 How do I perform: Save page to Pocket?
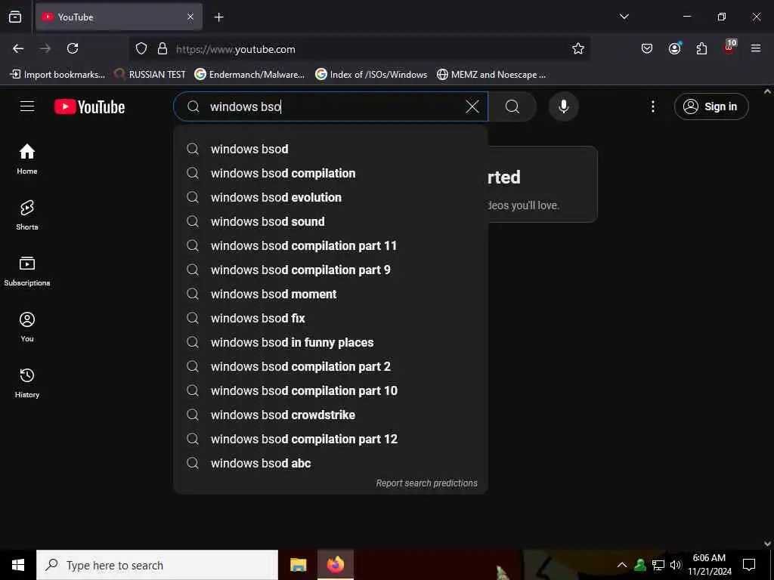click(x=647, y=48)
